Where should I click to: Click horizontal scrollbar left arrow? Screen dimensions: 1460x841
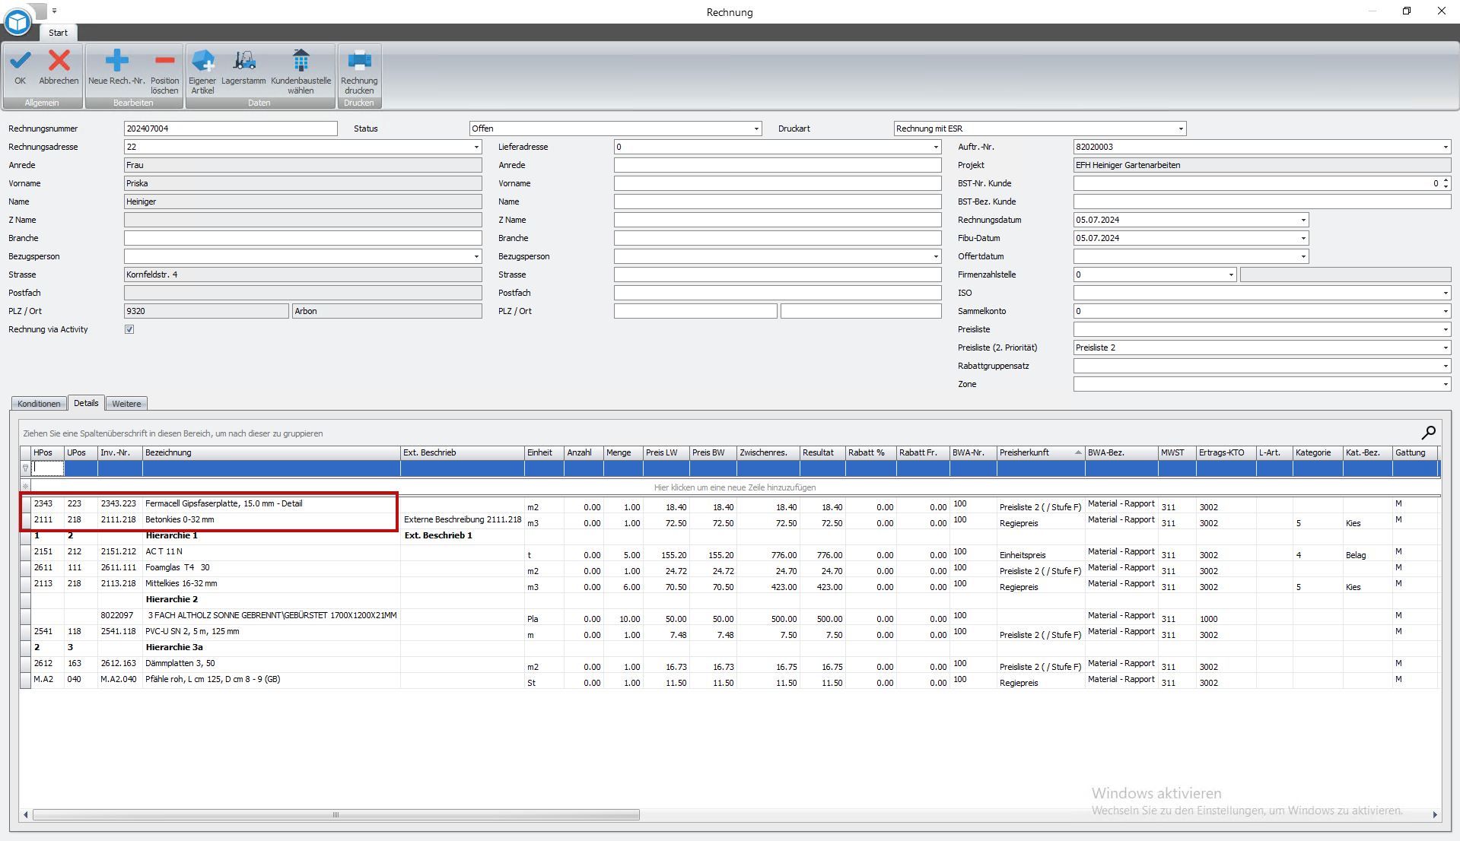pyautogui.click(x=26, y=815)
